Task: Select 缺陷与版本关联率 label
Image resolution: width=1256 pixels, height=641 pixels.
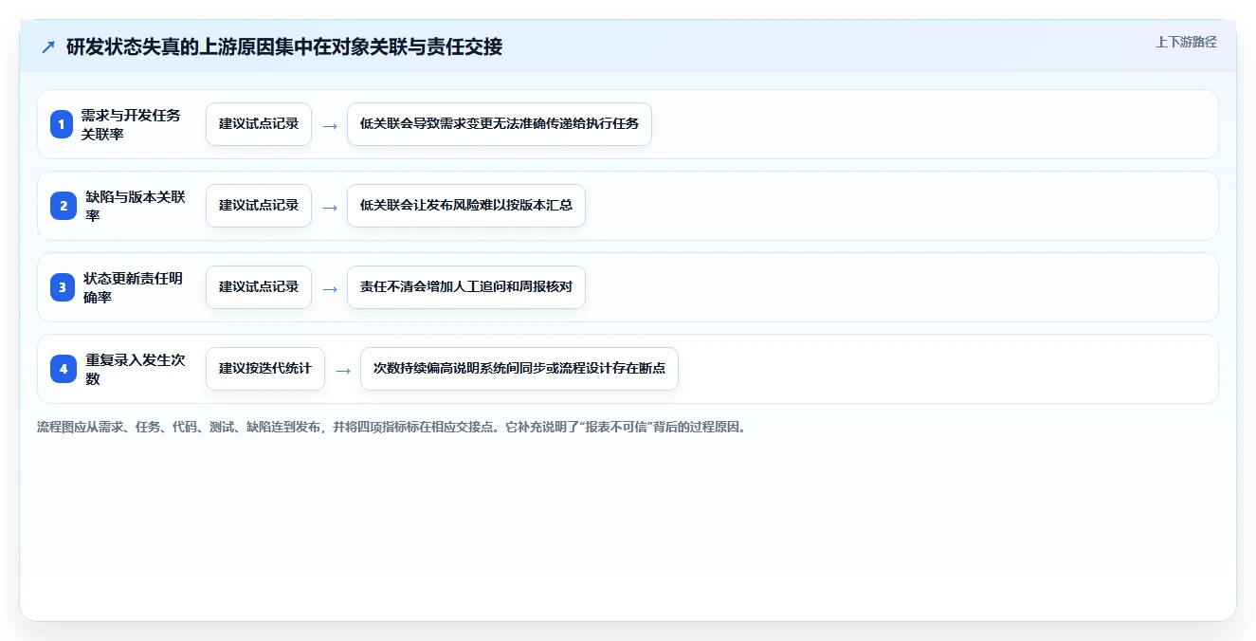Action: pyautogui.click(x=135, y=206)
